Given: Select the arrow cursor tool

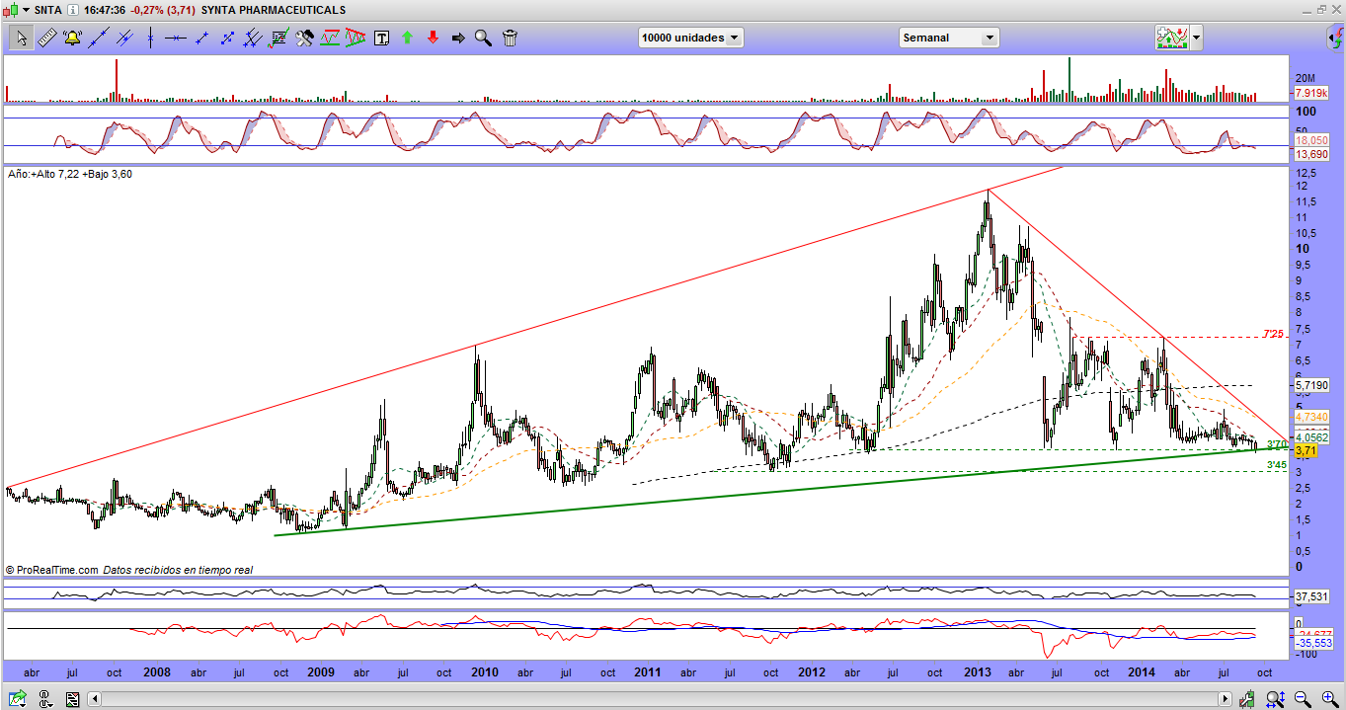Looking at the screenshot, I should [21, 38].
